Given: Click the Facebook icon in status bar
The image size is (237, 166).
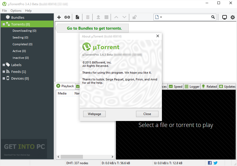Looking at the screenshot, I should (x=210, y=163).
